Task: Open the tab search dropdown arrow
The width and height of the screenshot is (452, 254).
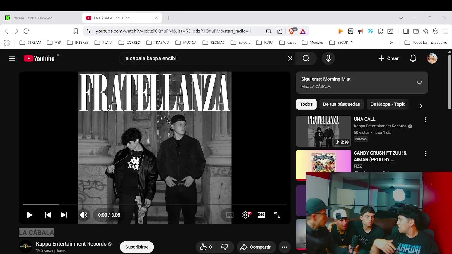Action: (401, 18)
